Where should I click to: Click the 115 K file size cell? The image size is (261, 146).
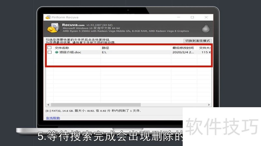click(206, 52)
